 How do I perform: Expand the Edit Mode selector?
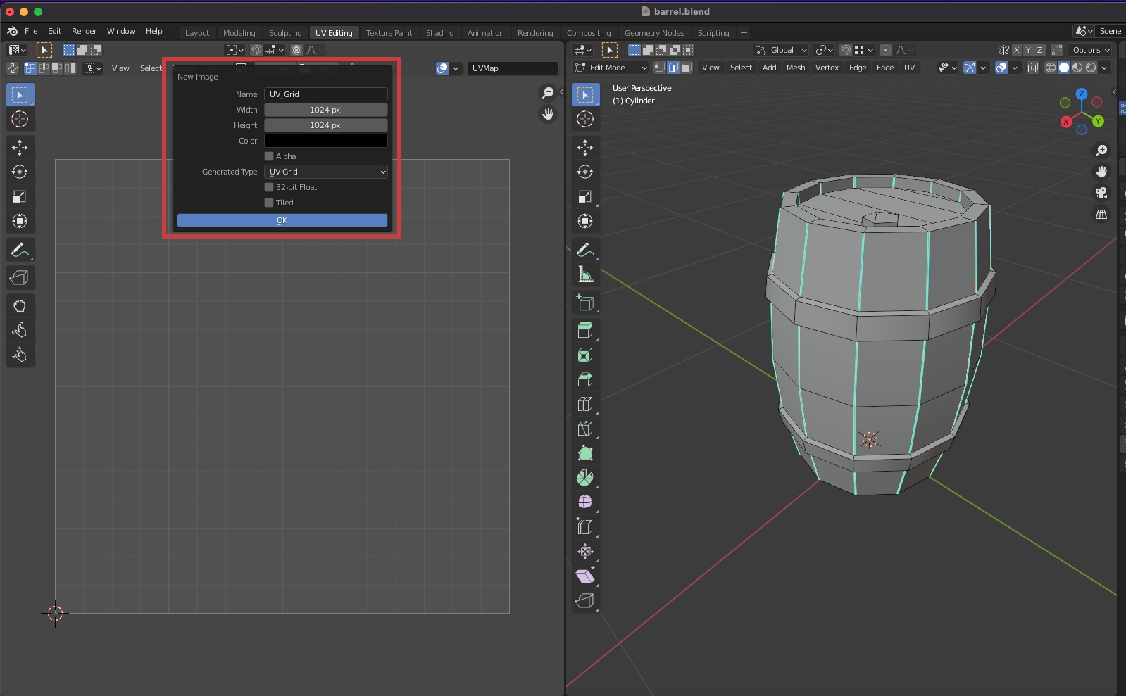[611, 68]
